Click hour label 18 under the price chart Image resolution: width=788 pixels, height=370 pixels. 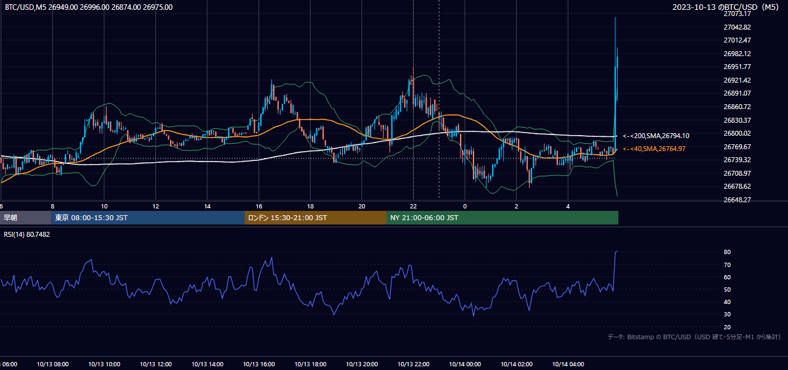click(310, 206)
